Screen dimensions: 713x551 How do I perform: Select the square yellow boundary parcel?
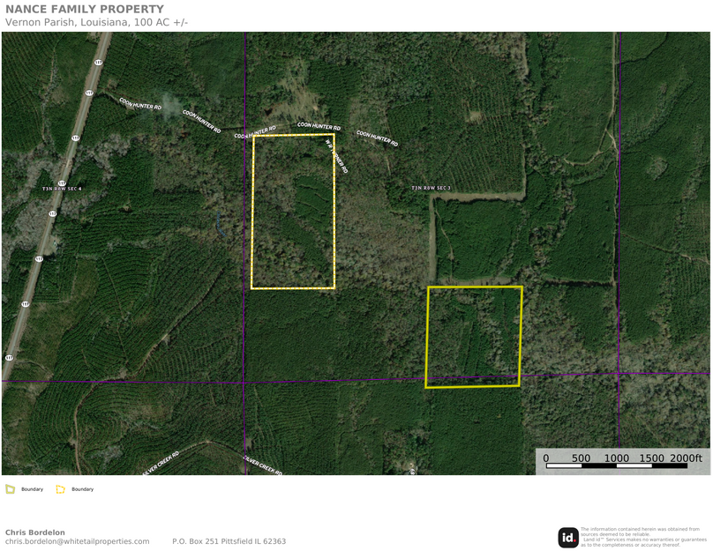tap(474, 337)
